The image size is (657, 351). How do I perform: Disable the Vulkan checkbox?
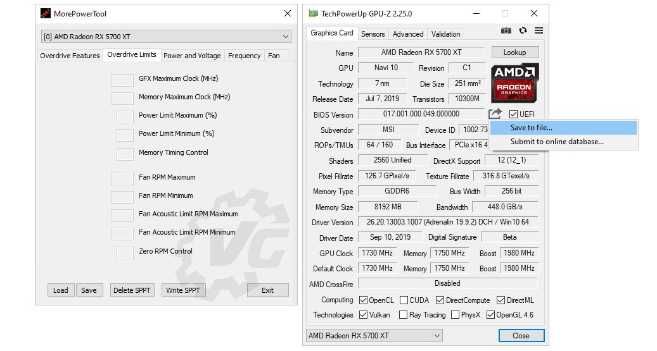pos(364,315)
